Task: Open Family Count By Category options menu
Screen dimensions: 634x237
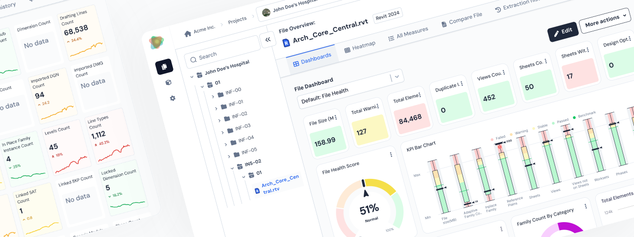Action: [586, 206]
